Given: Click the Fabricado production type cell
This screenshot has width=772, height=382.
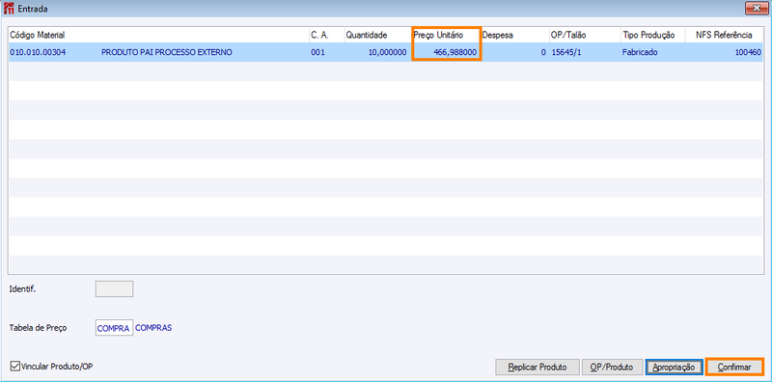Looking at the screenshot, I should click(x=640, y=52).
